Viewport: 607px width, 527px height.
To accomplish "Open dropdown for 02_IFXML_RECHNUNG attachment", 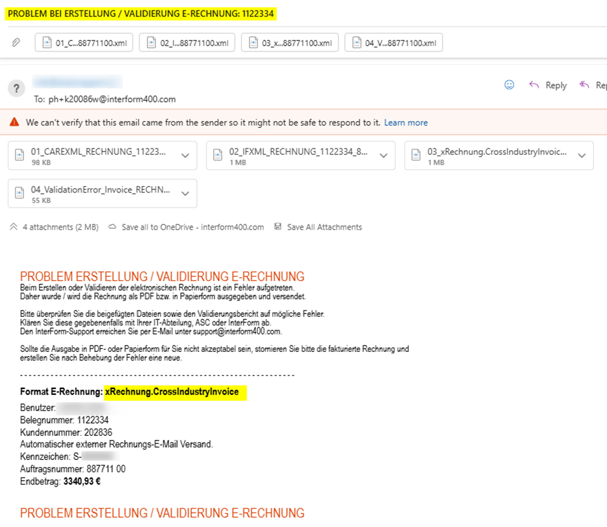I will 383,156.
